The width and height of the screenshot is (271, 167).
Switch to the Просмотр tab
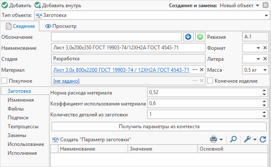point(60,26)
